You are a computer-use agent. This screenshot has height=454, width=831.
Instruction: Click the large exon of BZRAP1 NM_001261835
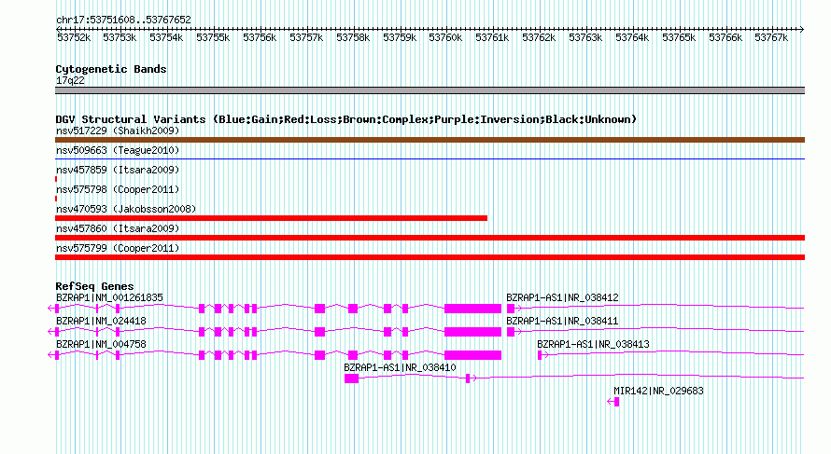tap(472, 309)
